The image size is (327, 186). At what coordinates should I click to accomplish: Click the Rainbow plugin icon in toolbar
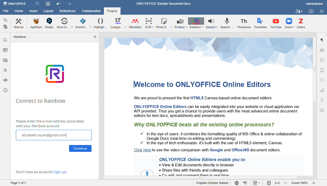pos(196,21)
